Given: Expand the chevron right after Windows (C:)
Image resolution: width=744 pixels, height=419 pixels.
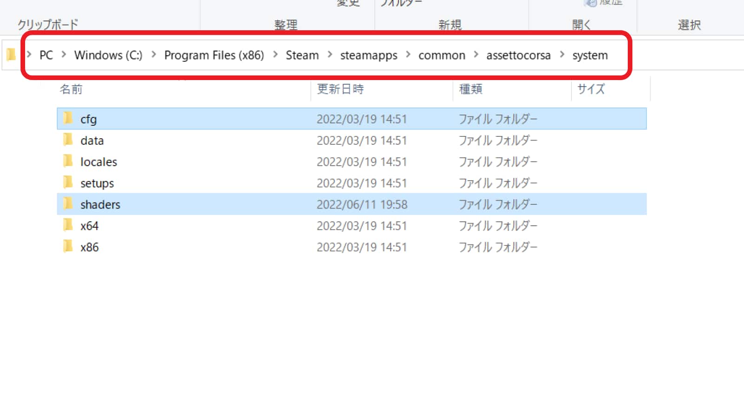Looking at the screenshot, I should [153, 55].
